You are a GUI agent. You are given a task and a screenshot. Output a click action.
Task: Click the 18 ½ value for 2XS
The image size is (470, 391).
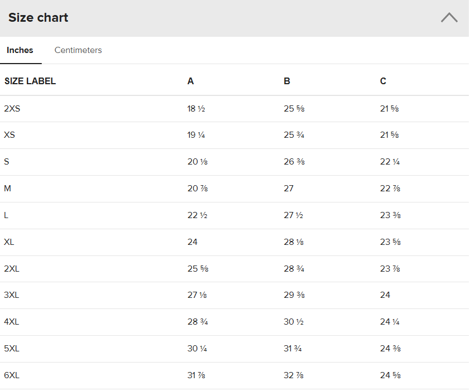196,109
